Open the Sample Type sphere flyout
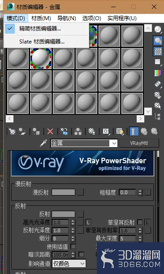164x274 pixels. pos(158,29)
